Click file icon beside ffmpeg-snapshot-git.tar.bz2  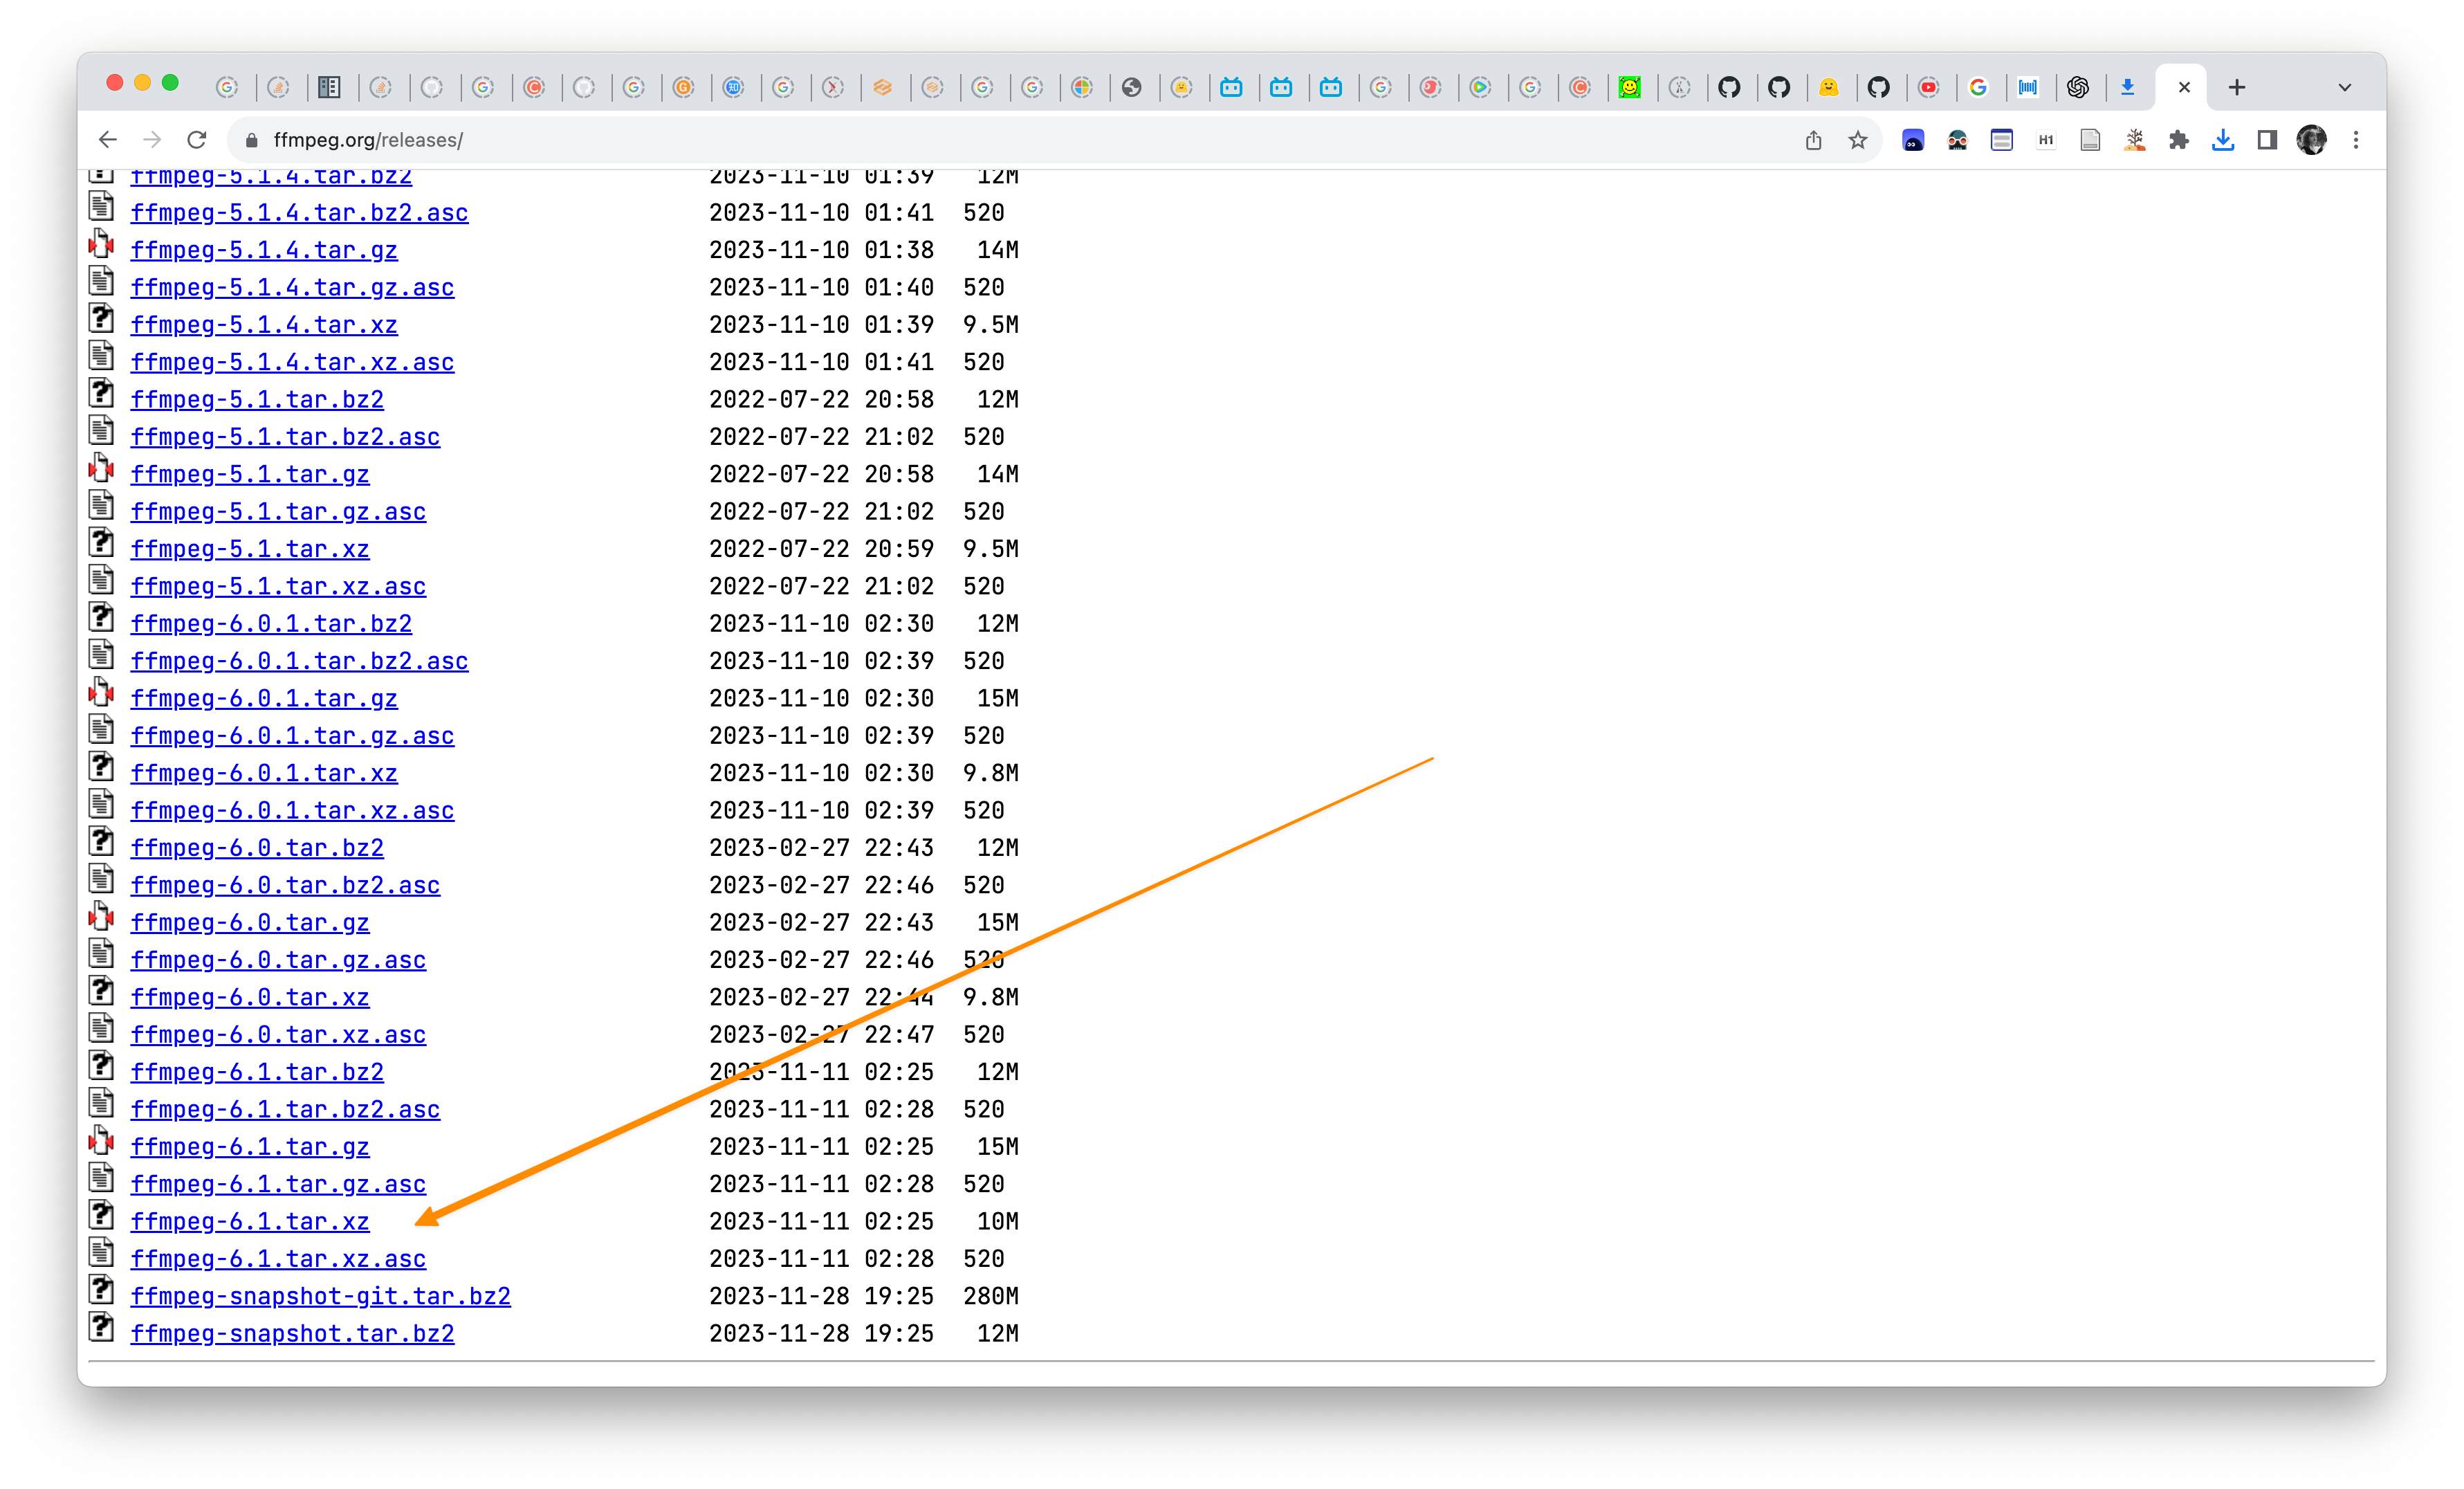pyautogui.click(x=101, y=1290)
